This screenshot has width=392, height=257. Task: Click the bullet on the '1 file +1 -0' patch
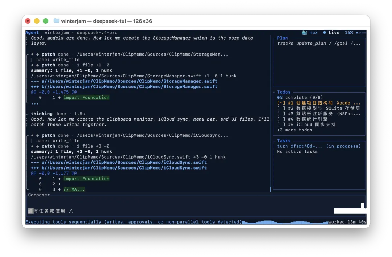[32, 65]
